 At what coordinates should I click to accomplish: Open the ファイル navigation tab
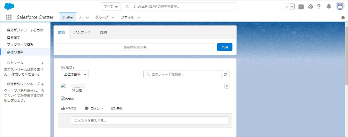(x=127, y=17)
